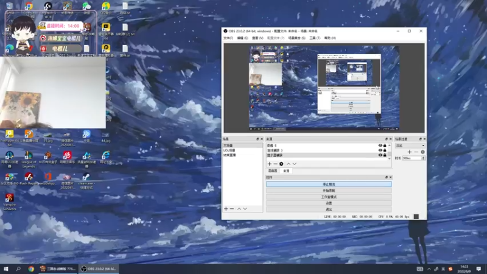This screenshot has width=487, height=274.
Task: Open source properties gear in Sources dock
Action: coord(281,164)
